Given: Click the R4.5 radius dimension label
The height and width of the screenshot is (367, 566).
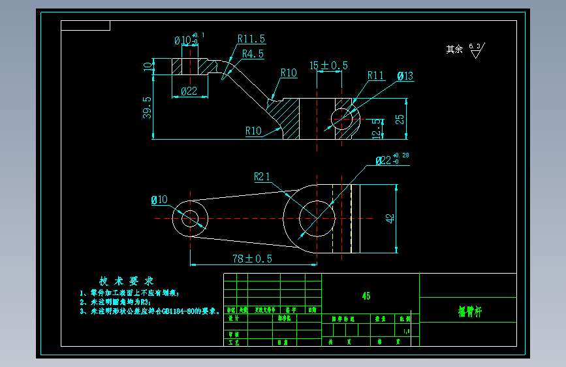Looking at the screenshot, I should tap(253, 54).
